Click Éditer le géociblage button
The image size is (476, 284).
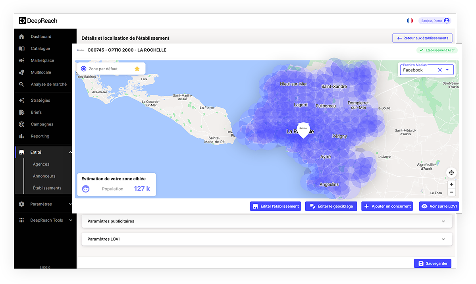point(331,206)
